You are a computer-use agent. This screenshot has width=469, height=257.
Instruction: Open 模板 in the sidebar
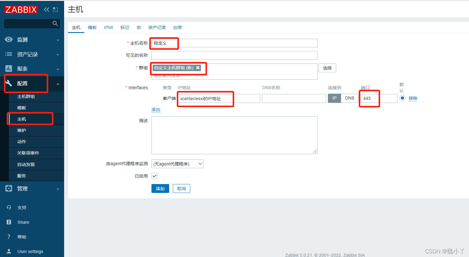(x=36, y=108)
